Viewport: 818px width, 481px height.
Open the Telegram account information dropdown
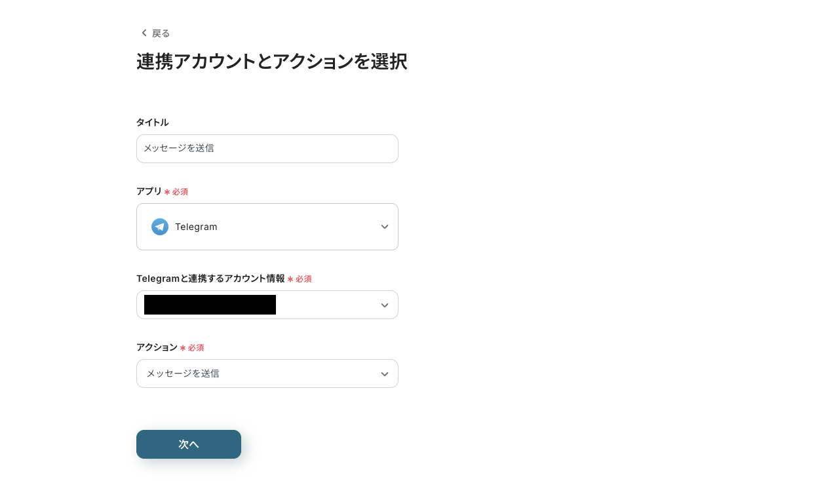tap(267, 305)
